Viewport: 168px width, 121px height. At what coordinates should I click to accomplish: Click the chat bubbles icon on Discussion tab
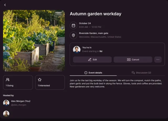133,73
